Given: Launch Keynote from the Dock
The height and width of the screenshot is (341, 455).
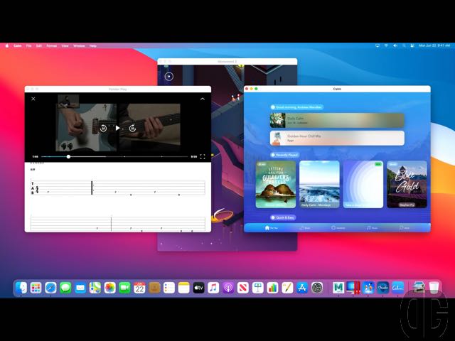Looking at the screenshot, I should point(258,288).
